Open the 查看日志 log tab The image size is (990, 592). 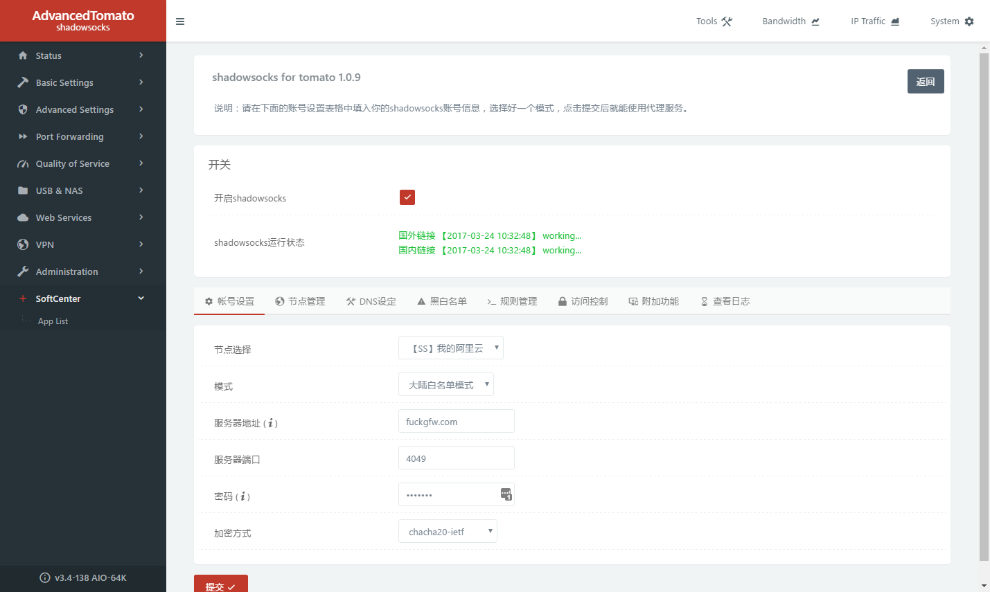[725, 301]
